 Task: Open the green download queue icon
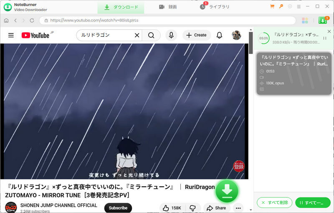tap(323, 21)
